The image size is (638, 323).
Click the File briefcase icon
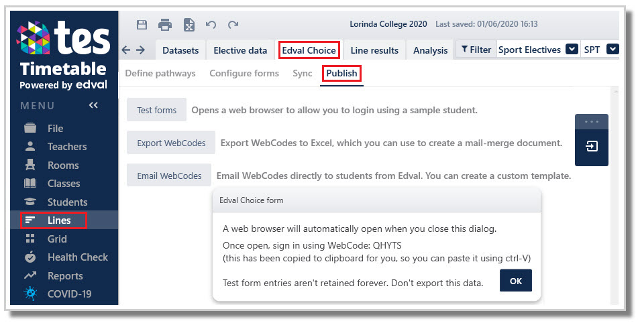[x=30, y=128]
